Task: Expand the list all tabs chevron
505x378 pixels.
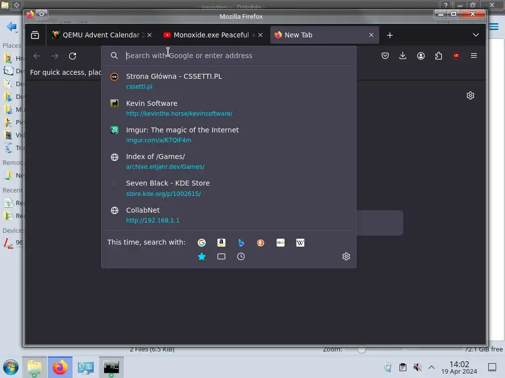Action: tap(476, 35)
